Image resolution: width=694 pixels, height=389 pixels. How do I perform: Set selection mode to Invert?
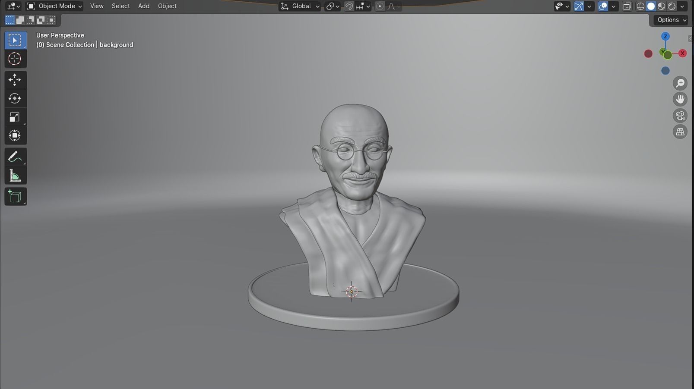(x=41, y=20)
